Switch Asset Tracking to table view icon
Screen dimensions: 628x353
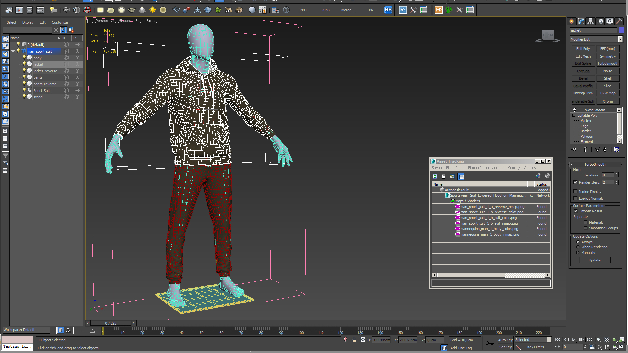[461, 176]
